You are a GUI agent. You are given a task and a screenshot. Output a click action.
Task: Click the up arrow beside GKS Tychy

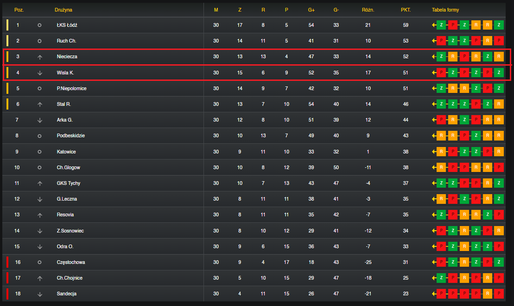coord(40,184)
